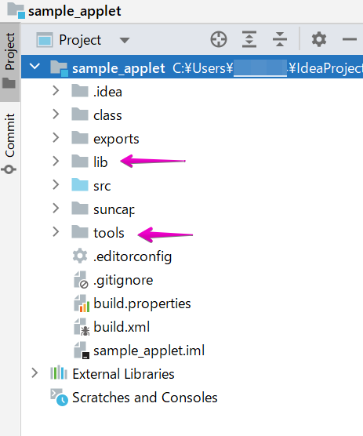Expand the External Libraries node
This screenshot has height=436, width=363.
pos(34,373)
